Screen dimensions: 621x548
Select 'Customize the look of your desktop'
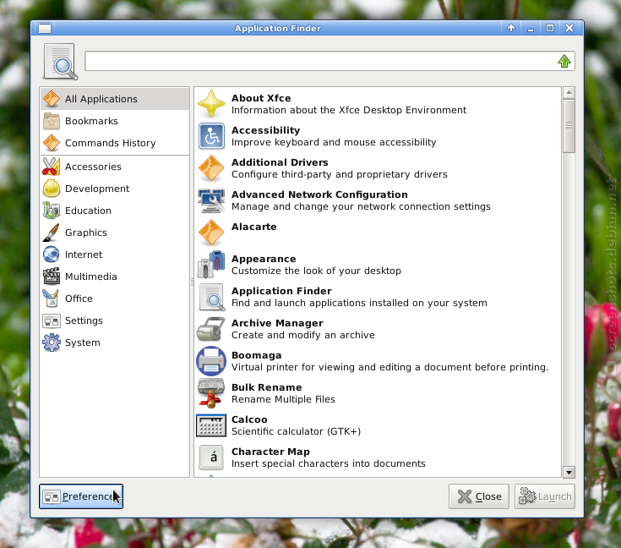coord(316,271)
